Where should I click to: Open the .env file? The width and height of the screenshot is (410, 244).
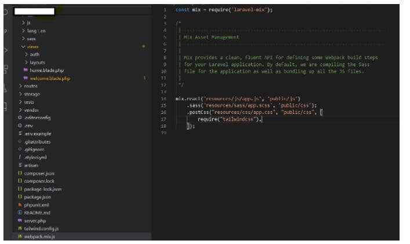coord(28,126)
